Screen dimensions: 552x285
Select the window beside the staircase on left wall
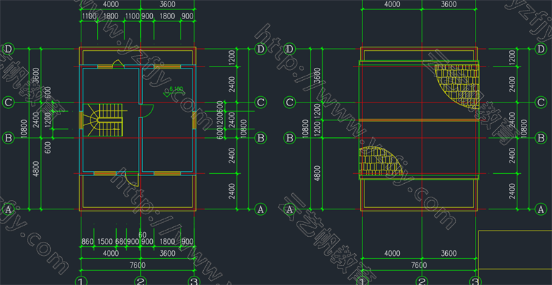coord(81,120)
